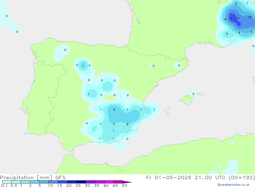Screen dimensions: 255x187
Task: Pick the 15–20 mm legend color box
Action: (63, 182)
